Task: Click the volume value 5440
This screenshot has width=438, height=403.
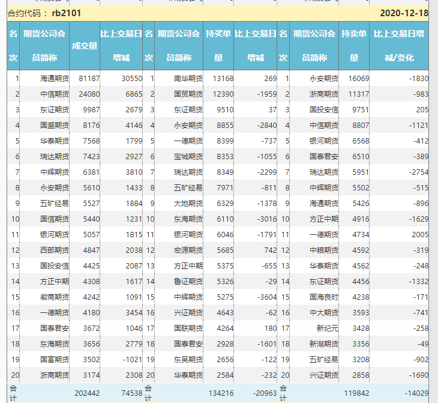Action: [91, 219]
